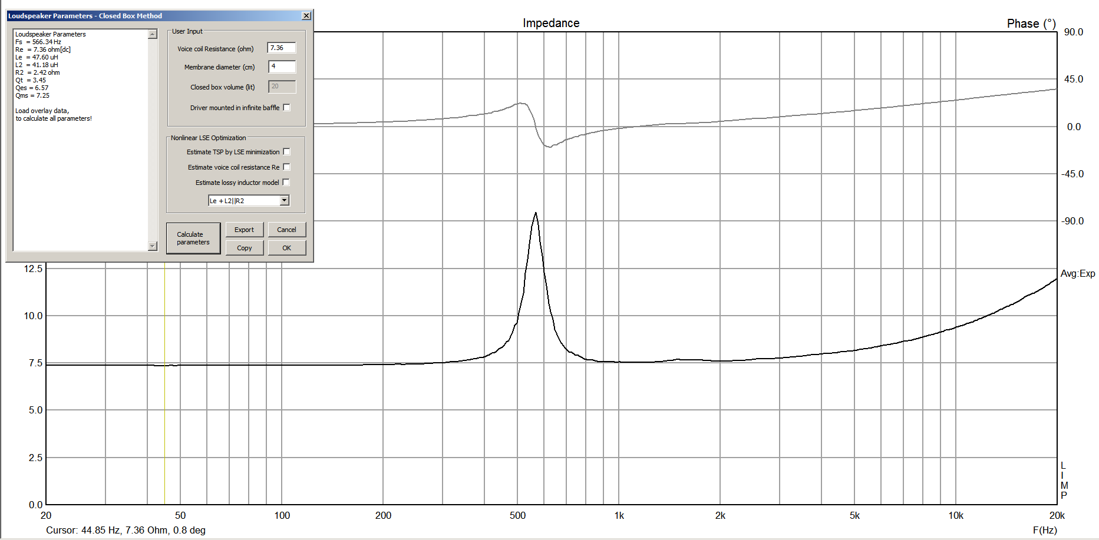
Task: Click the vertical LIMP label on plot edge
Action: coord(1064,481)
